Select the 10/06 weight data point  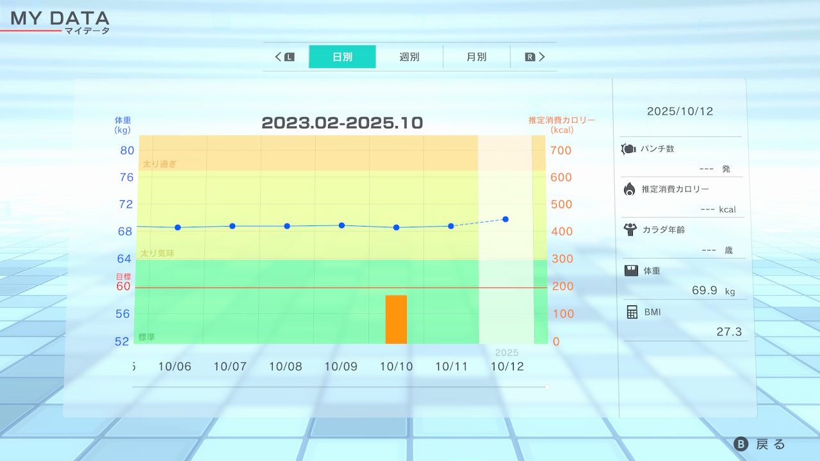[177, 227]
